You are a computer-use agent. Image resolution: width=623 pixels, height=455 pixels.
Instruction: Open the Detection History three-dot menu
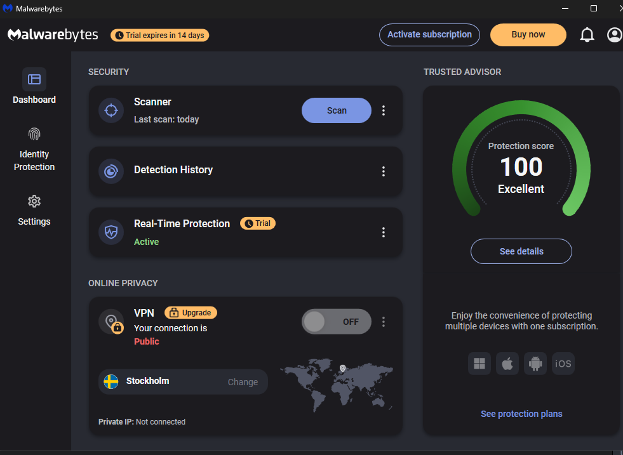tap(384, 171)
